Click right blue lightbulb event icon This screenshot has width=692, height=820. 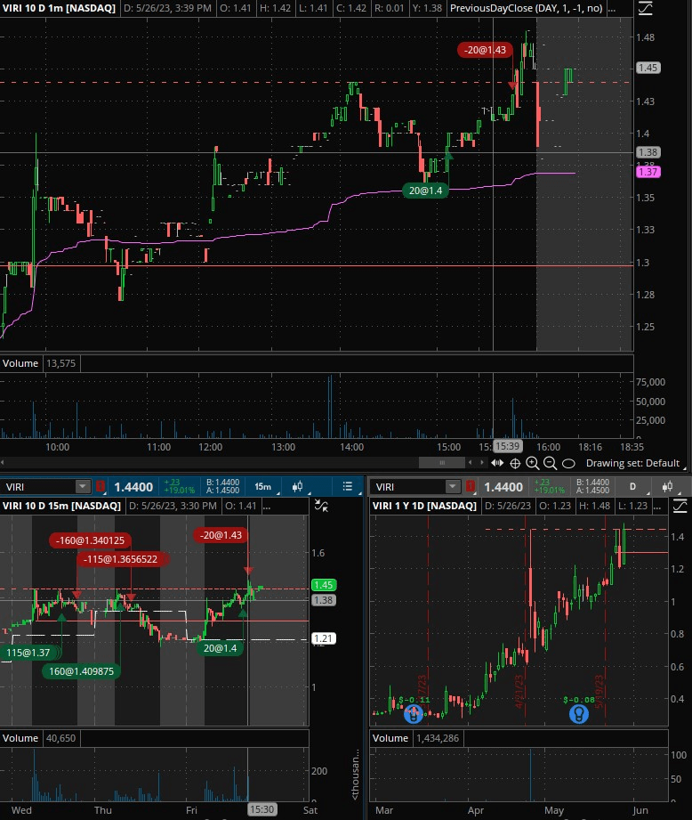579,714
